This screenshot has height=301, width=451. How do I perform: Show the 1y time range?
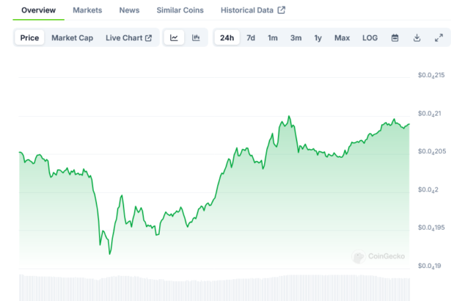pyautogui.click(x=318, y=38)
